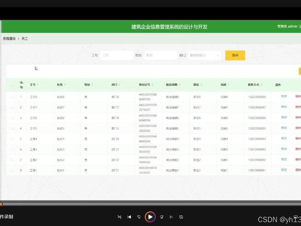301x226 pixels.
Task: Tick the select-all checkbox in table header
Action: pyautogui.click(x=12, y=85)
